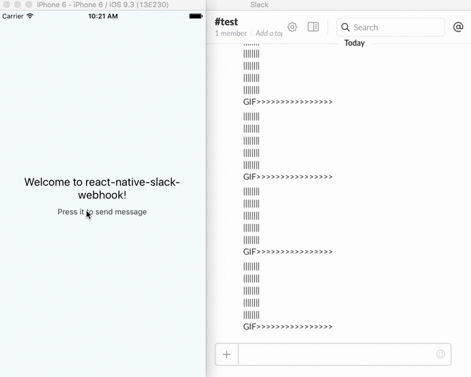Click the '1 member' count
471x377 pixels.
pyautogui.click(x=231, y=34)
